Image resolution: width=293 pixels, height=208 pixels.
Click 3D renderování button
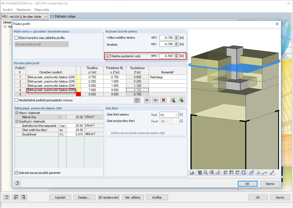tap(109, 197)
